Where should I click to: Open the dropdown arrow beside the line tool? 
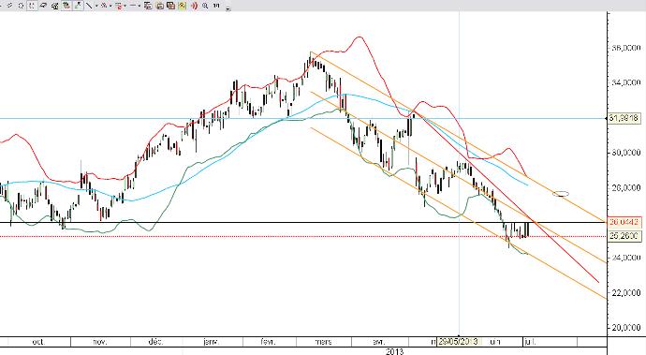pos(96,6)
